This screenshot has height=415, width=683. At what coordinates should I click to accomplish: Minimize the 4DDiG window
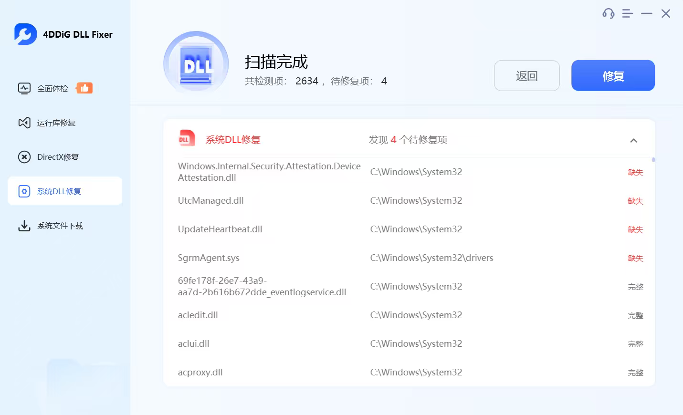coord(647,14)
